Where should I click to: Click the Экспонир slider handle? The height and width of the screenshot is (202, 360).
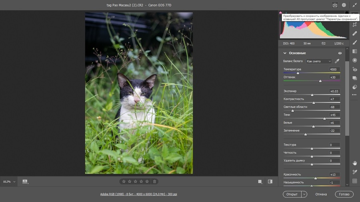click(x=312, y=95)
